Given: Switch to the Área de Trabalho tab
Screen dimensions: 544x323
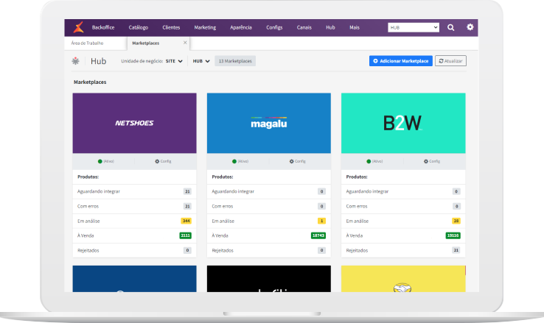Looking at the screenshot, I should pyautogui.click(x=87, y=43).
